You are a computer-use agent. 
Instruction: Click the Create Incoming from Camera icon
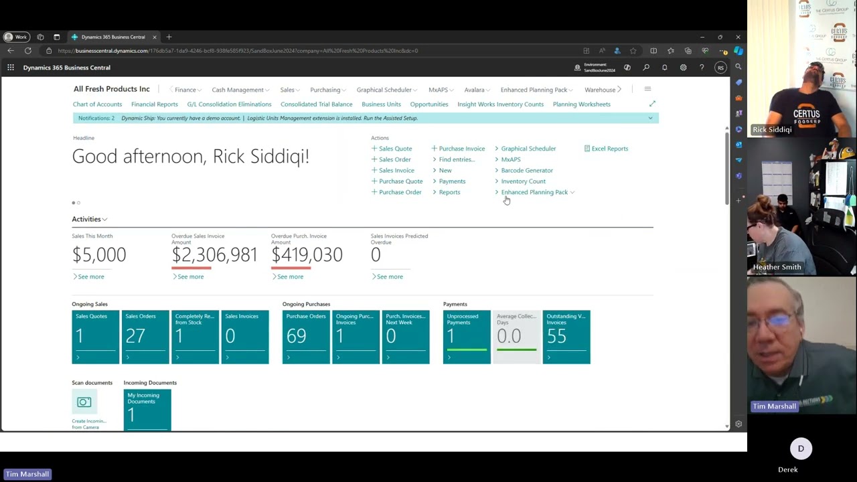84,402
